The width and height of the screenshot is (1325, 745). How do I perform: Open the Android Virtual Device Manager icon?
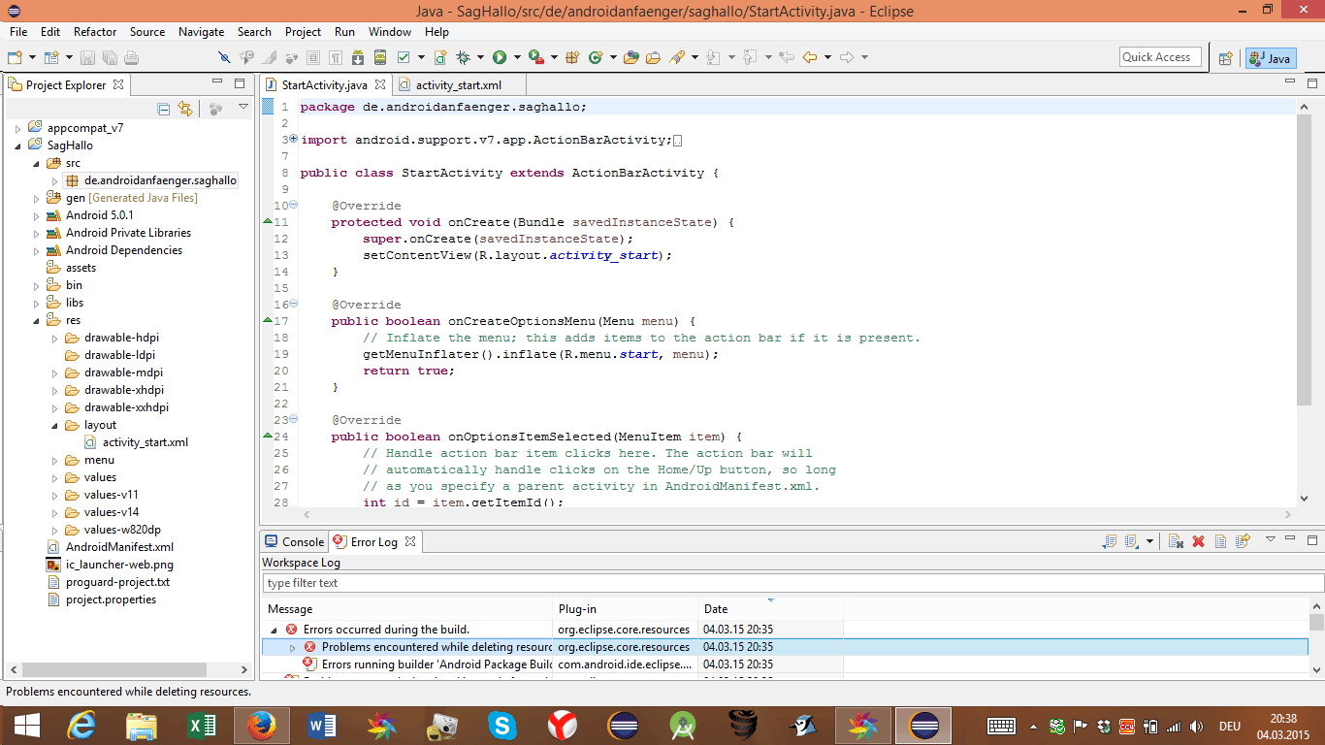tap(379, 57)
